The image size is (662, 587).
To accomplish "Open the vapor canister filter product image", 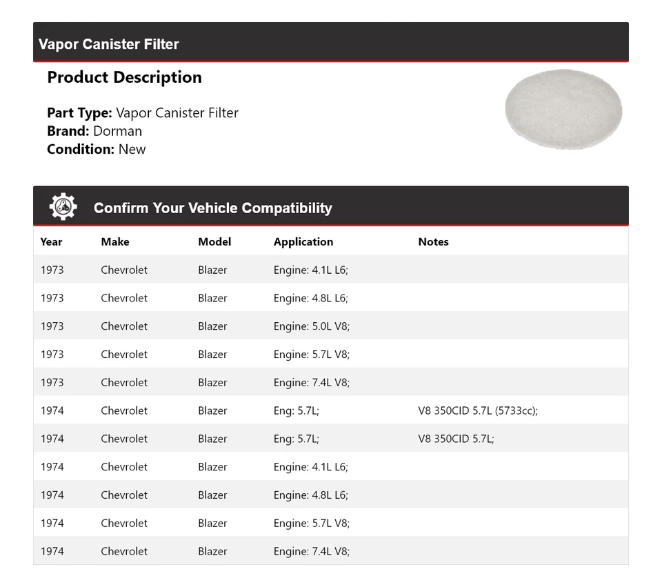I will click(563, 109).
